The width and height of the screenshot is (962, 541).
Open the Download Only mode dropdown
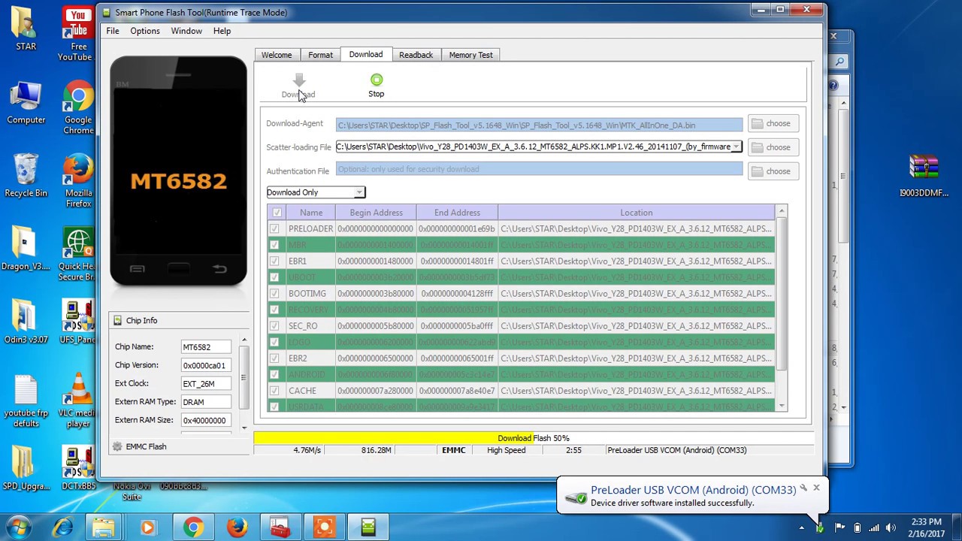coord(316,192)
